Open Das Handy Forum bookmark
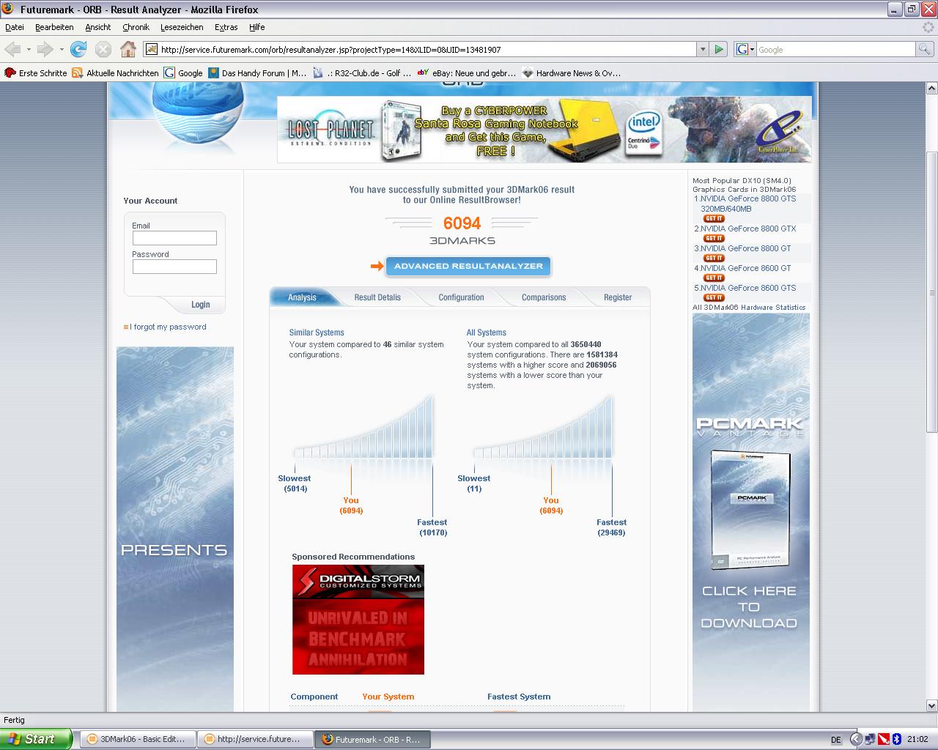 pyautogui.click(x=257, y=73)
